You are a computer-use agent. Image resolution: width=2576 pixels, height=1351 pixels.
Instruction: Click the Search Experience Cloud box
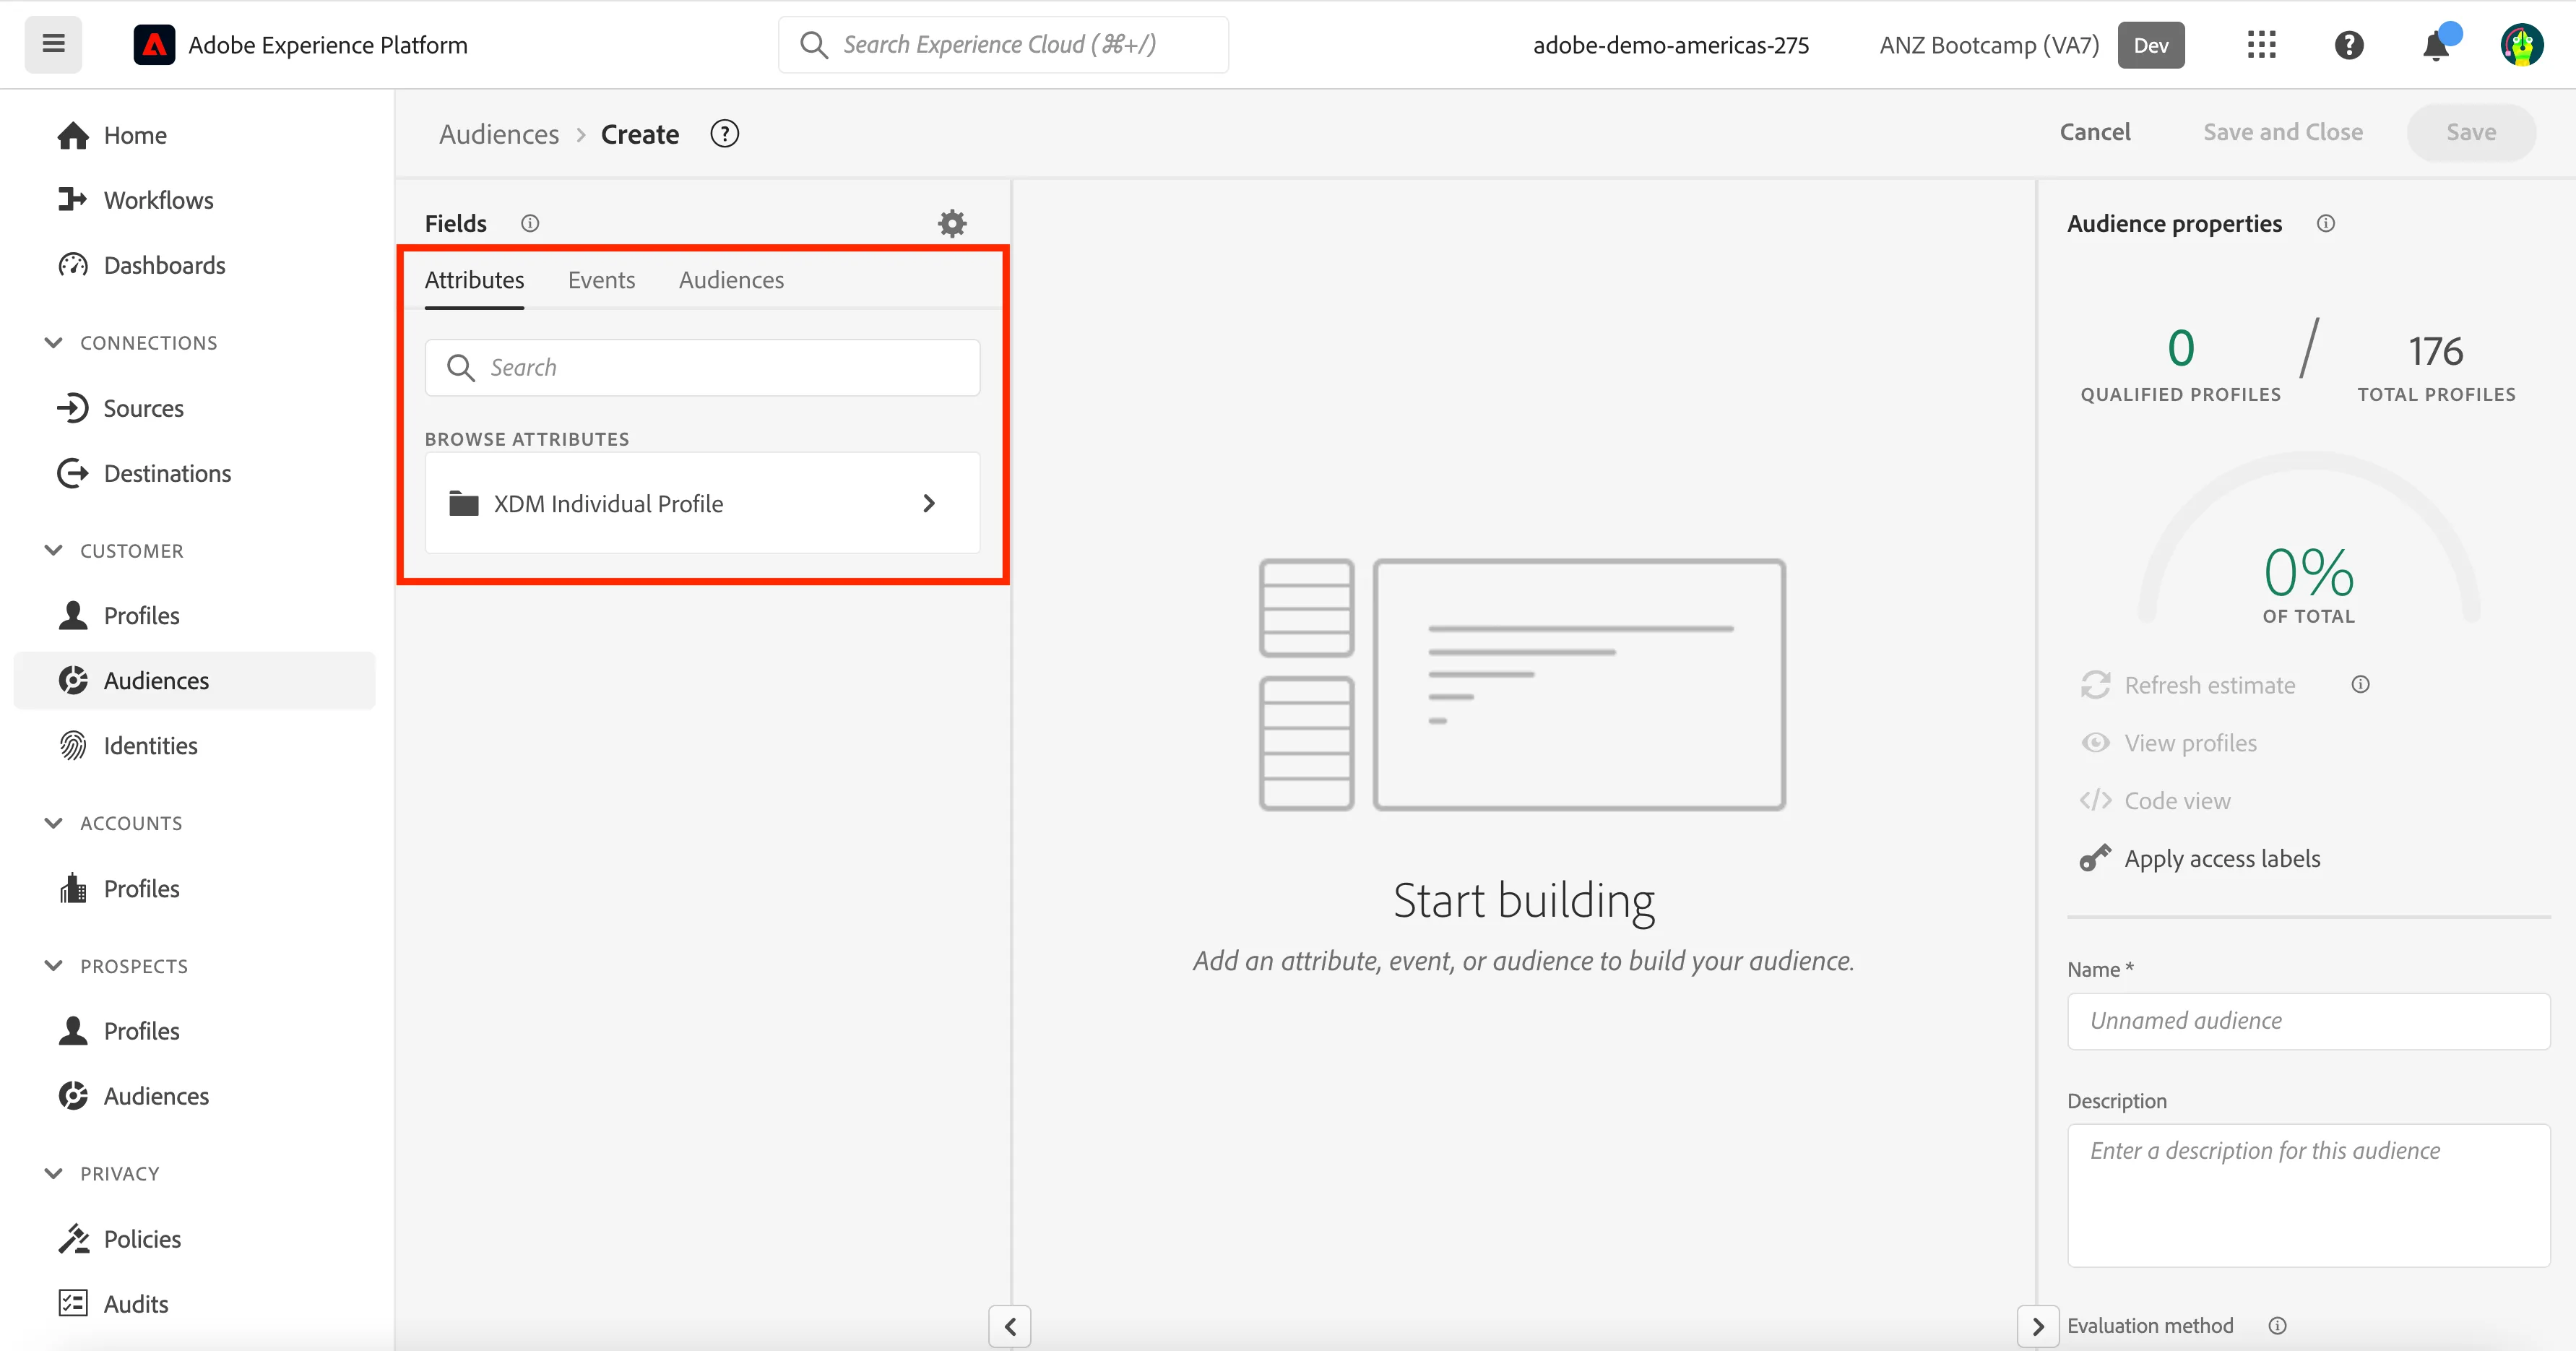(1003, 44)
